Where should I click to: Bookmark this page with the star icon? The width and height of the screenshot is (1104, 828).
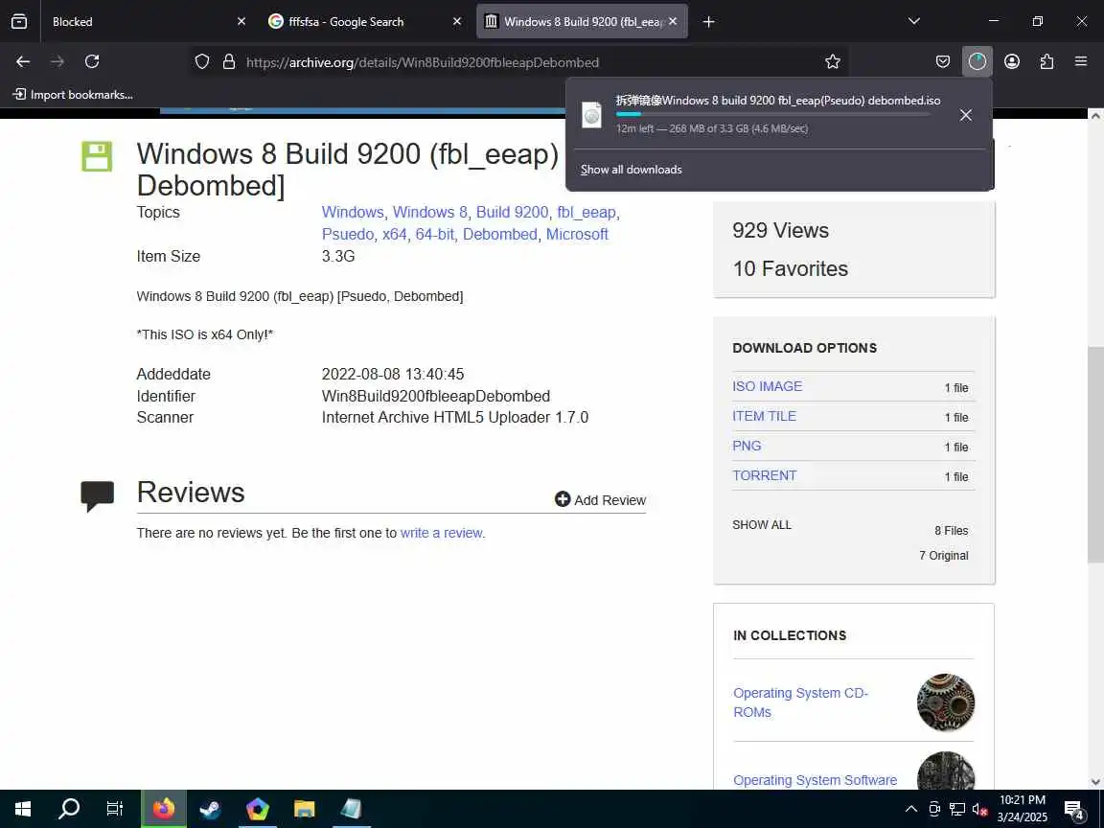pos(832,62)
